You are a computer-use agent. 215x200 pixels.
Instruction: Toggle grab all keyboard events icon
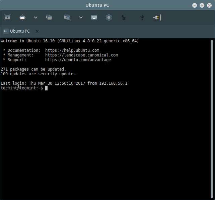94,17
